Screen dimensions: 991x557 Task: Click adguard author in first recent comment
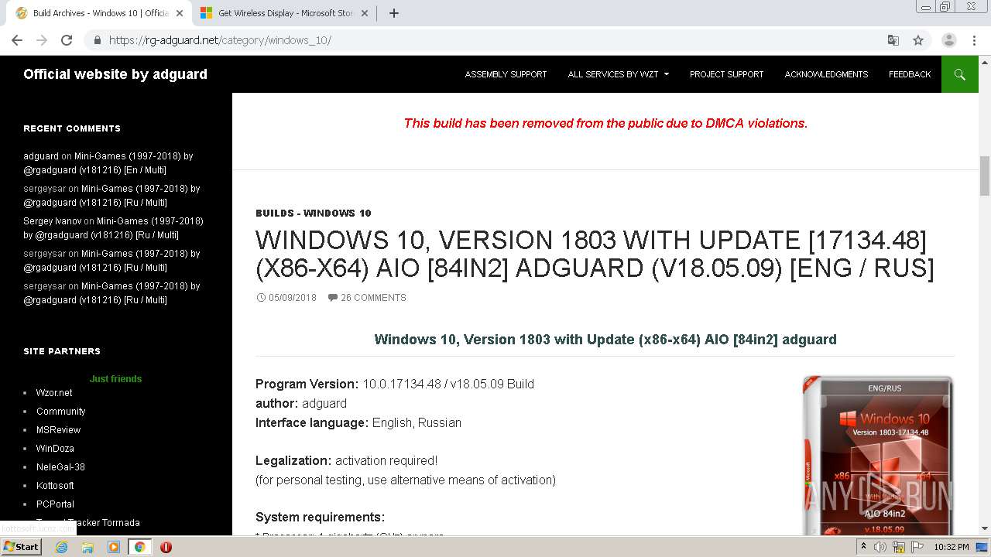click(41, 156)
